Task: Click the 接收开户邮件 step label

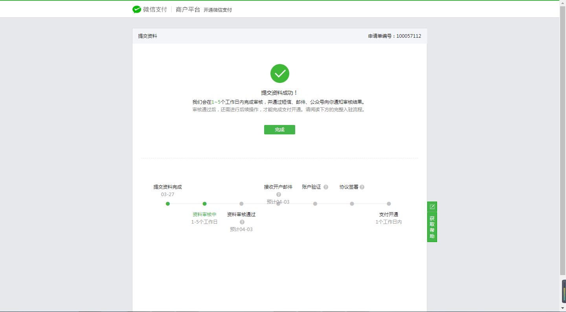Action: (x=278, y=187)
